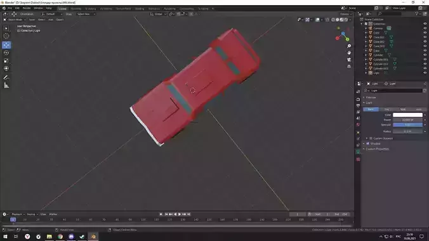Activate the Scale tool
429x241 pixels.
coord(6,61)
